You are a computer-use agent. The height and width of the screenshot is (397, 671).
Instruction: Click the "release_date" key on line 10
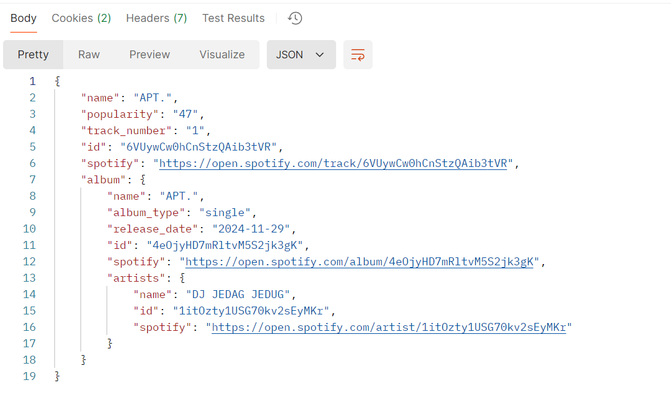pos(153,229)
